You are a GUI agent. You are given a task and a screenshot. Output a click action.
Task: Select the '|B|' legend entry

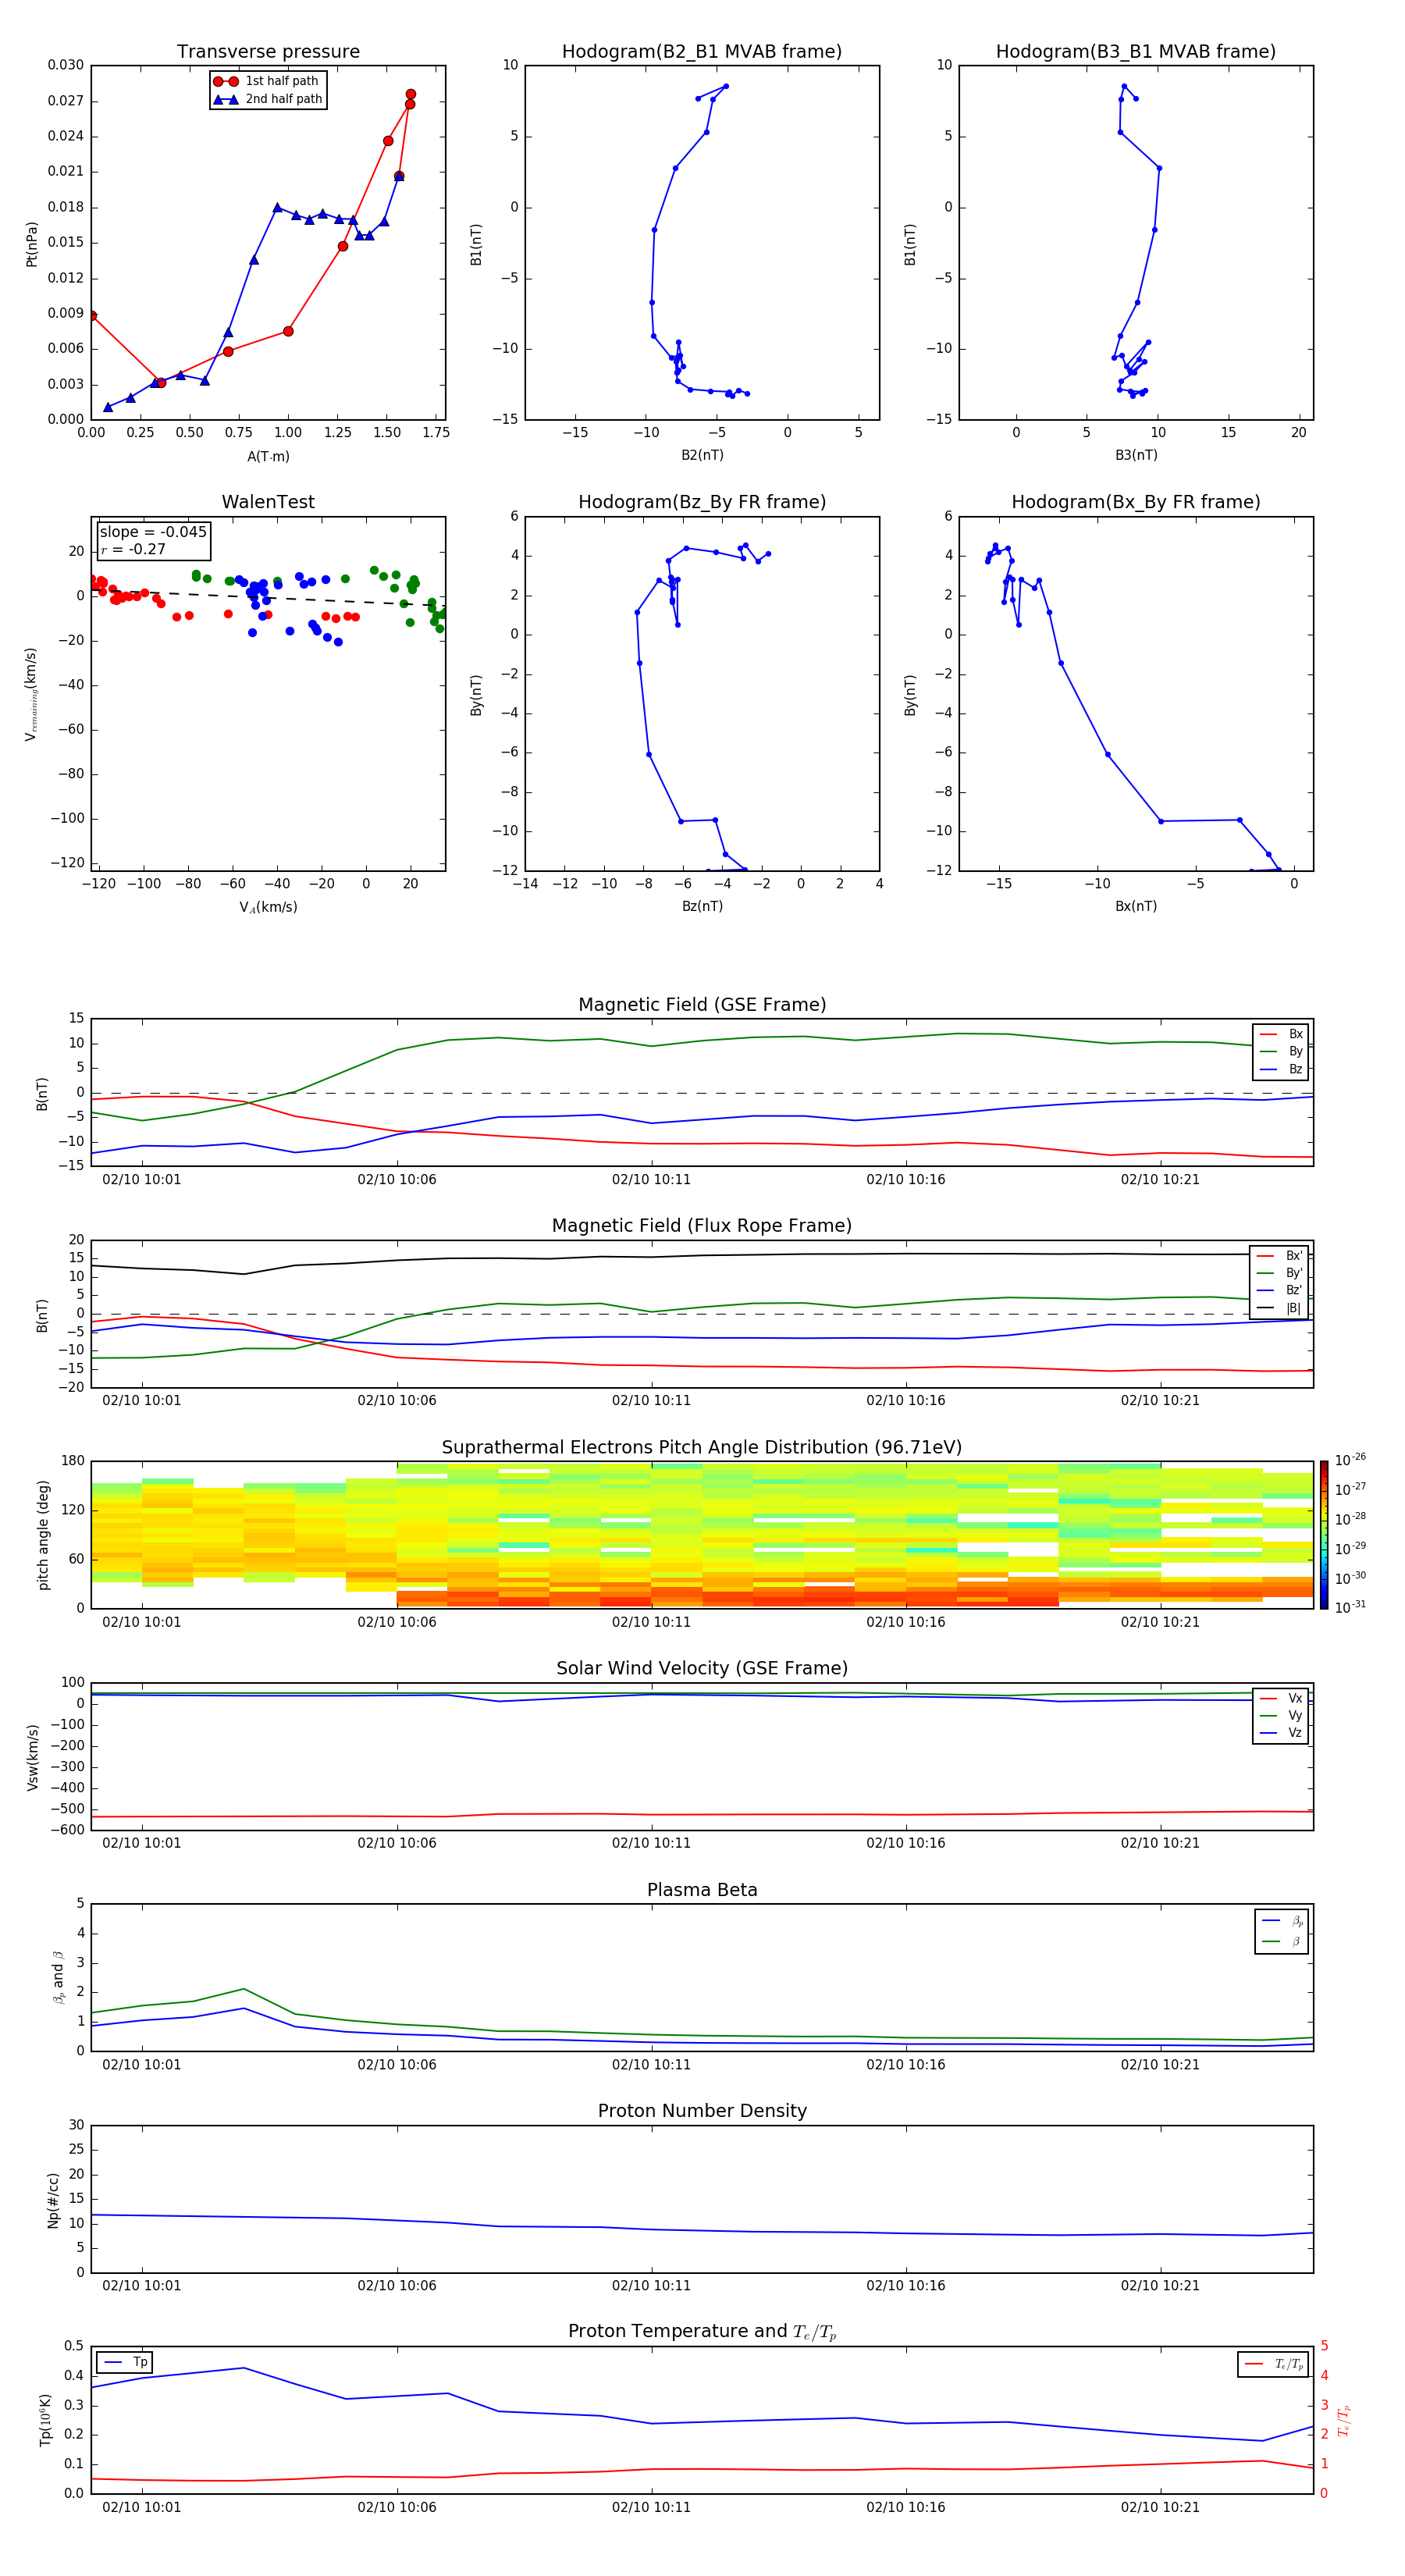pos(1280,1308)
